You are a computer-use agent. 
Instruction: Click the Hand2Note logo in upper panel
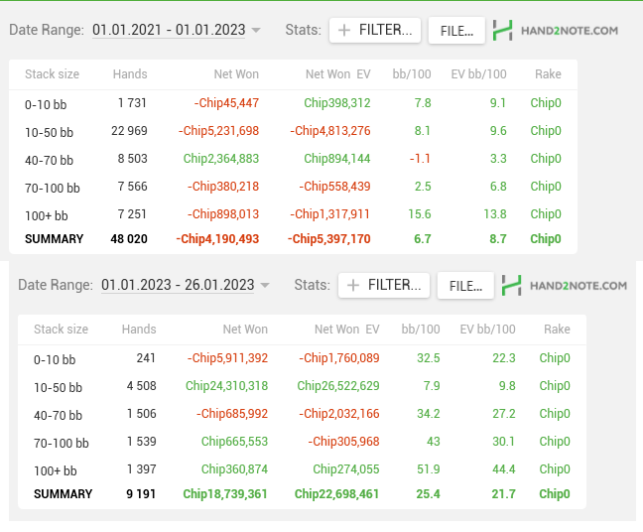(x=556, y=31)
